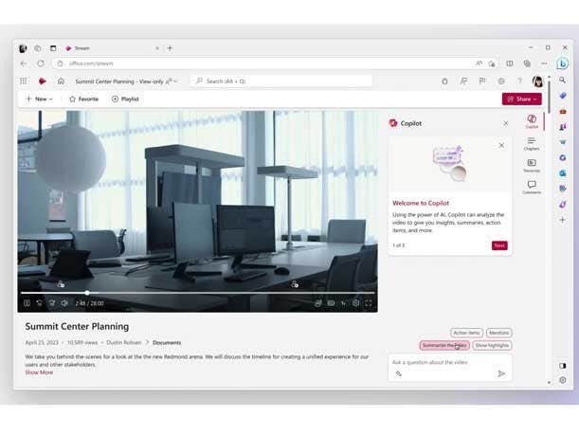579x434 pixels.
Task: Open the Comments panel
Action: click(x=532, y=187)
